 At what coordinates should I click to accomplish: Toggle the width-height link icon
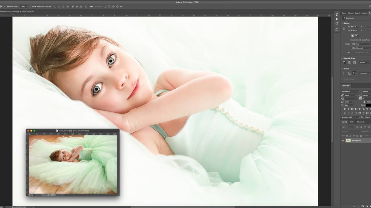point(344,29)
